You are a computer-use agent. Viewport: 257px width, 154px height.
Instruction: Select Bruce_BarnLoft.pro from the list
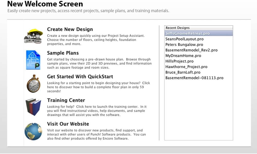pos(183,72)
